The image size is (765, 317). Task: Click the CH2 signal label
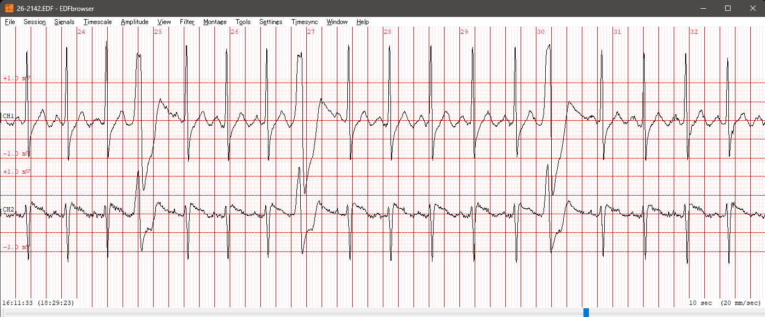click(x=9, y=209)
